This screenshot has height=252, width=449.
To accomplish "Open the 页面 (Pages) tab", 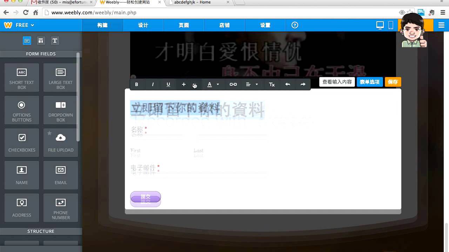I will pos(184,25).
